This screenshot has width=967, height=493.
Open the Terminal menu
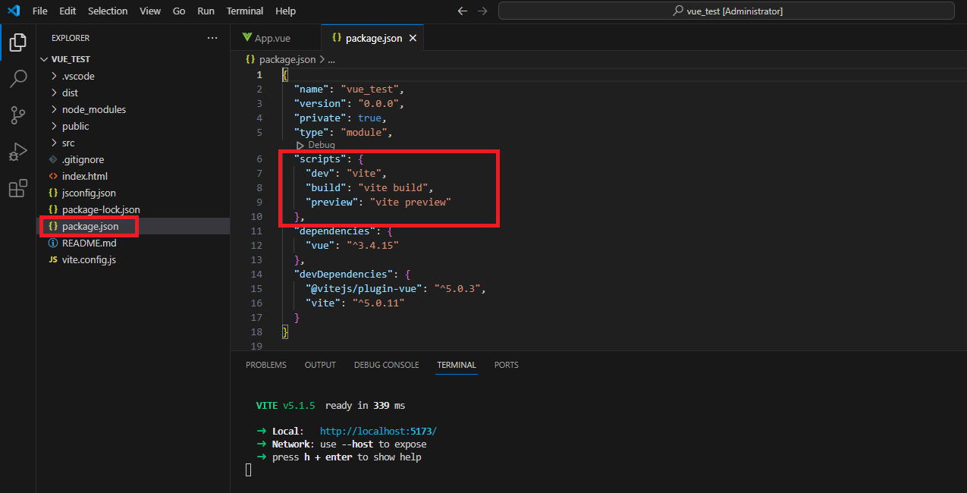pos(245,11)
